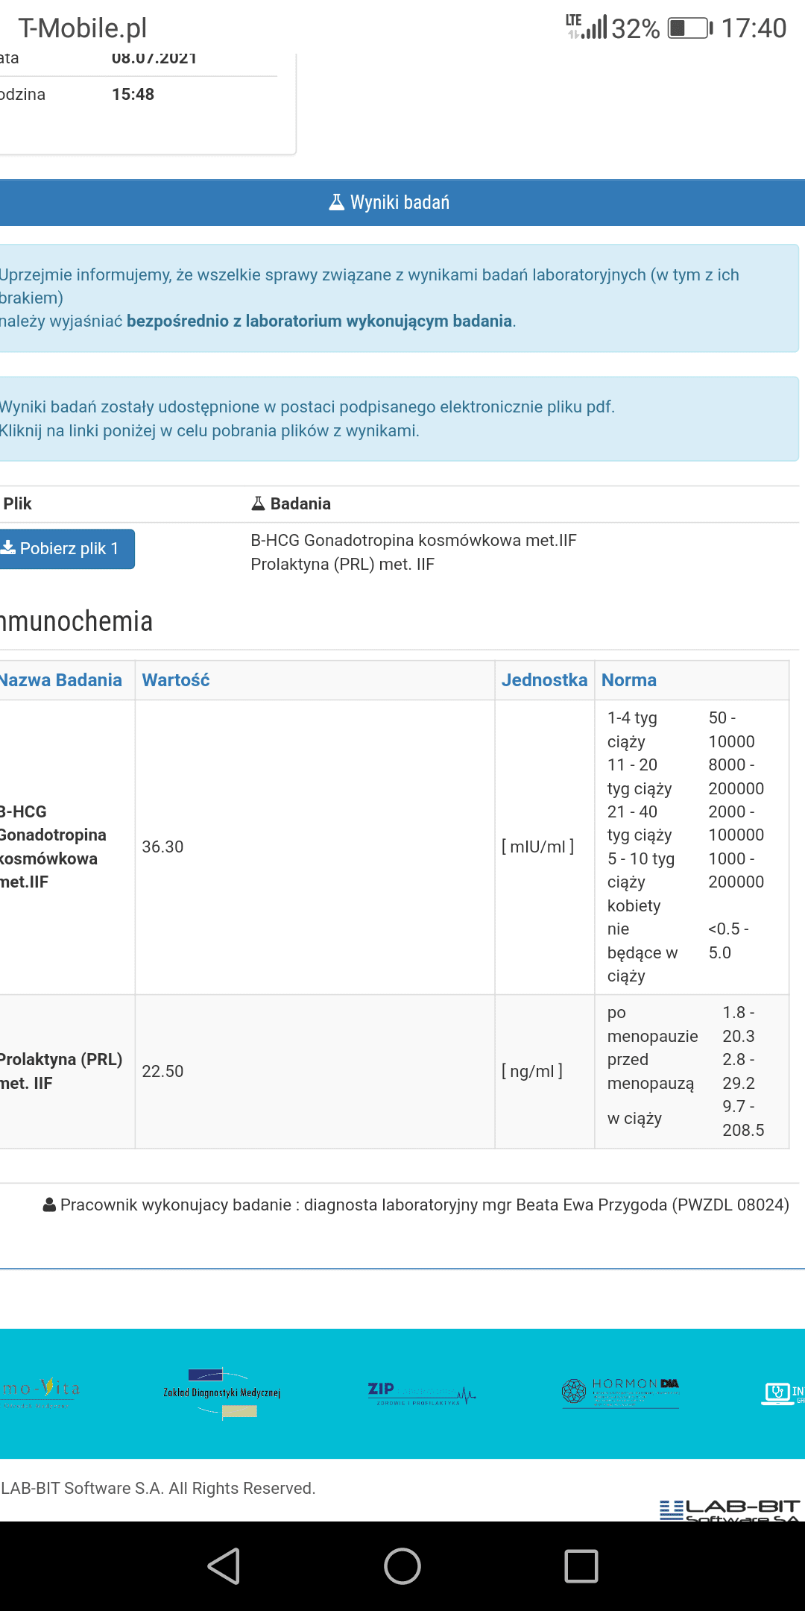805x1611 pixels.
Task: Click the Jednostka column header
Action: [544, 680]
